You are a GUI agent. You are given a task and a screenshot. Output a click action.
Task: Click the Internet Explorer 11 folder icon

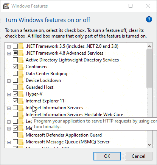[21, 101]
